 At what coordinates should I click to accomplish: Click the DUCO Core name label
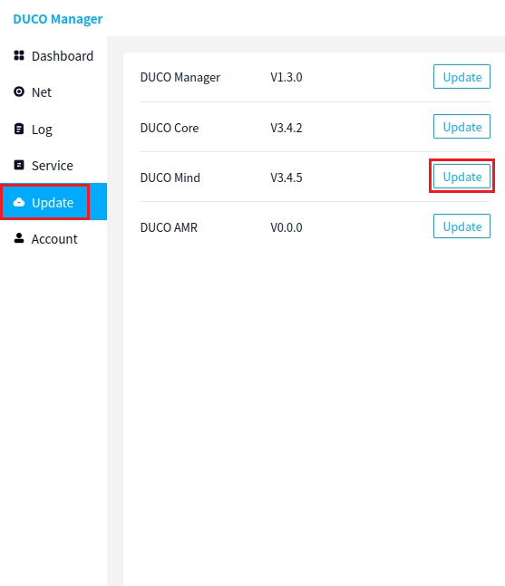click(170, 128)
